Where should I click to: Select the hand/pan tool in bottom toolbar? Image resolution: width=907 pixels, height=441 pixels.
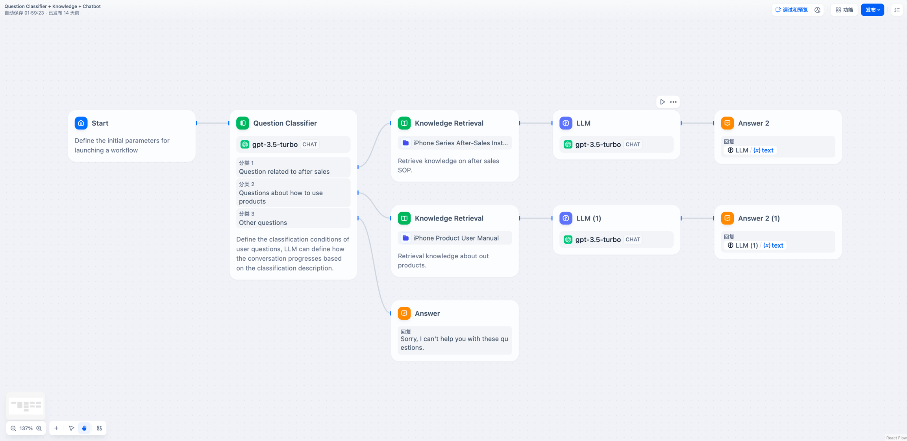85,428
